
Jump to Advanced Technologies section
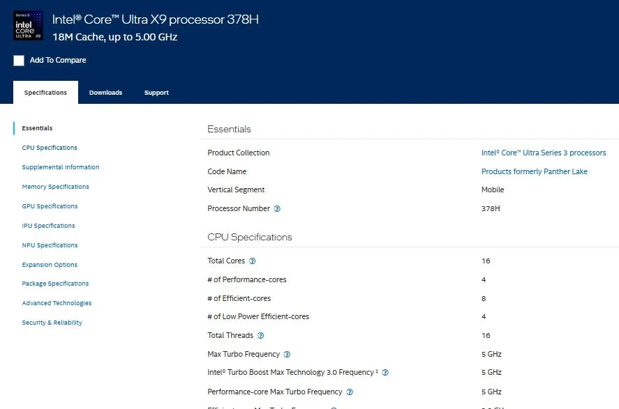[57, 302]
